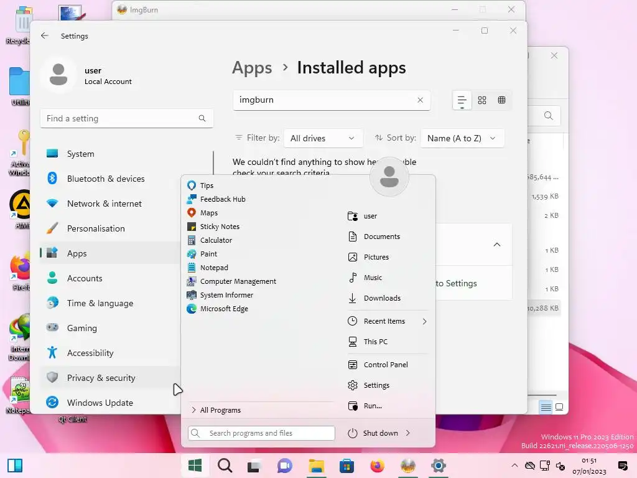
Task: Click the Search programs and files box
Action: coord(262,433)
